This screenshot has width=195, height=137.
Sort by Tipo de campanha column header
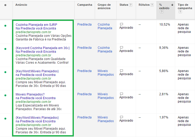click(185, 7)
